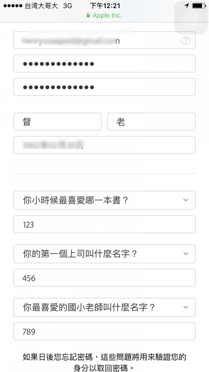Tap the AssistiveTouch floating button
The image size is (209, 372).
point(192,17)
